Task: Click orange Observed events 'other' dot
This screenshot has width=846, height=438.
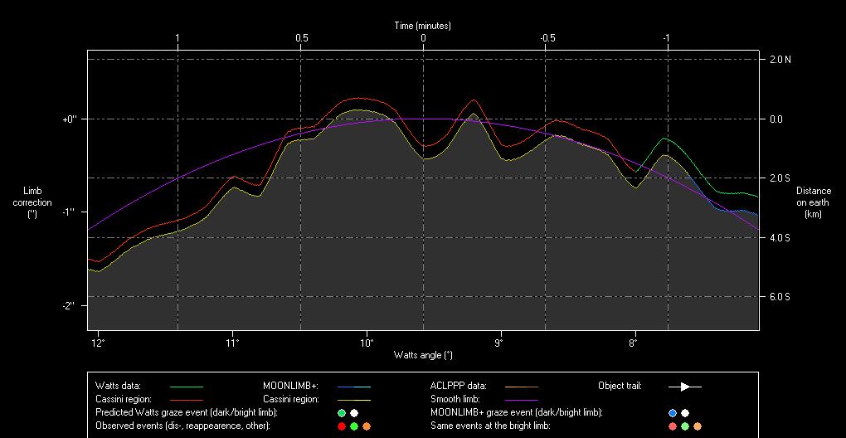Action: (366, 426)
